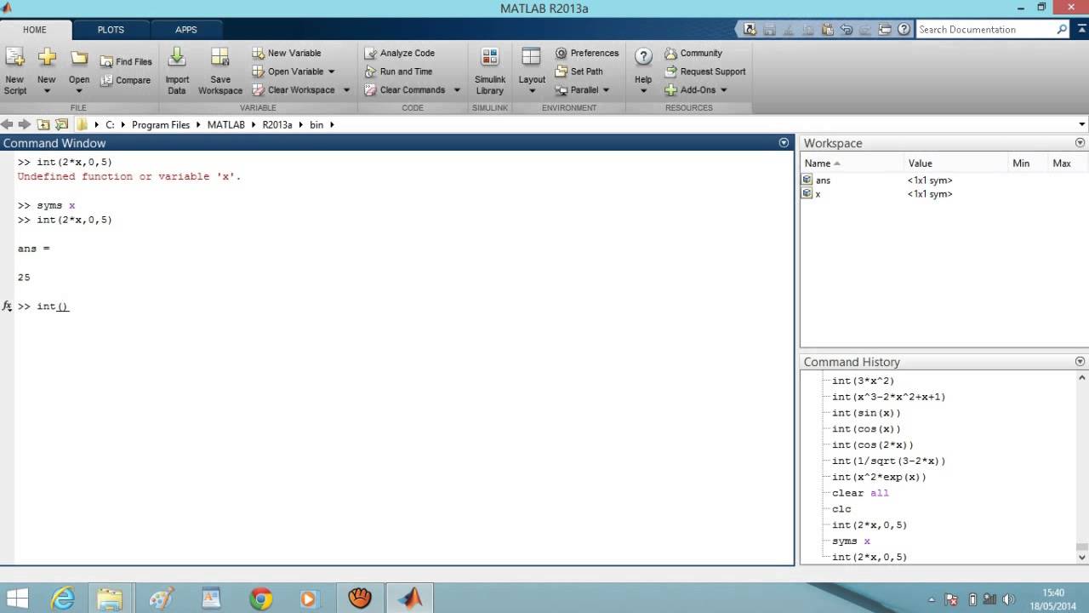Click the Community link button
Screen dimensions: 1089x613
pyautogui.click(x=693, y=53)
